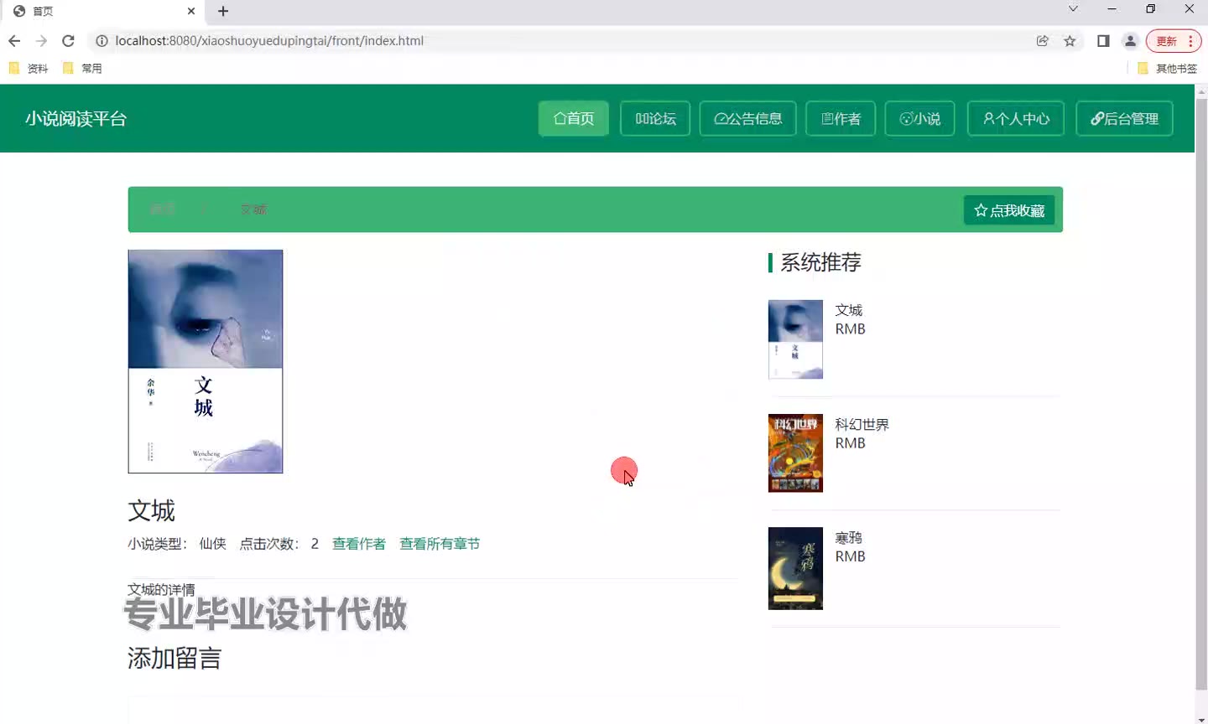Click the 小说类型 仙侠 label
The height and width of the screenshot is (724, 1208).
(x=177, y=544)
